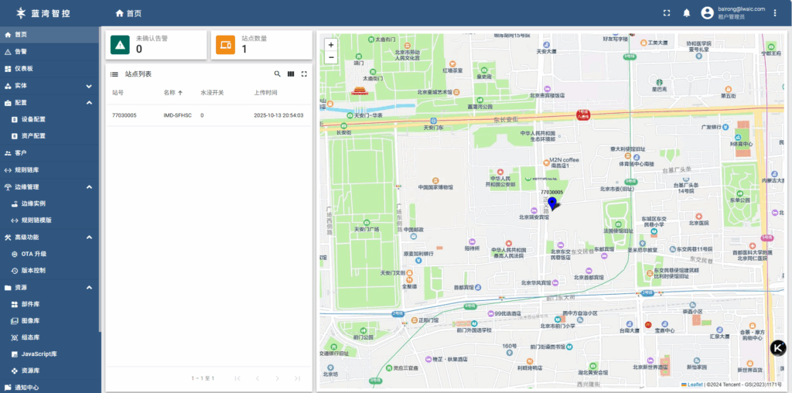Open OTA 升级 in the sidebar

pyautogui.click(x=34, y=254)
